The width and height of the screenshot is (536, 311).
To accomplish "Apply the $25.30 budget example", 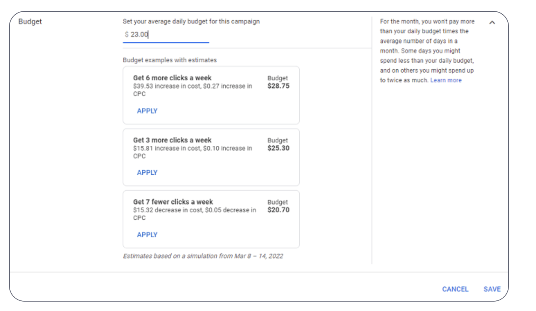I will tap(147, 173).
